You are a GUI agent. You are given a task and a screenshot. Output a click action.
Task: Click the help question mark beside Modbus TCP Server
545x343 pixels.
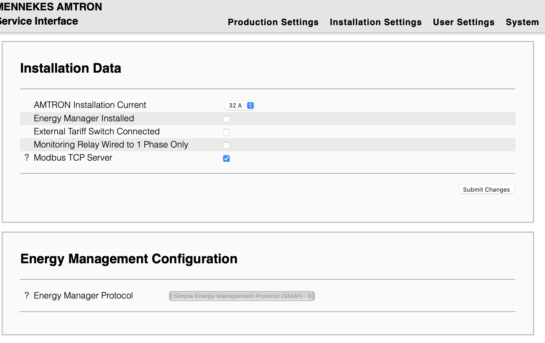point(27,158)
